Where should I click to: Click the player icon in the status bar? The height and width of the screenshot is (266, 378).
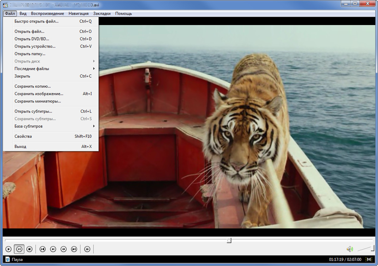(7, 260)
